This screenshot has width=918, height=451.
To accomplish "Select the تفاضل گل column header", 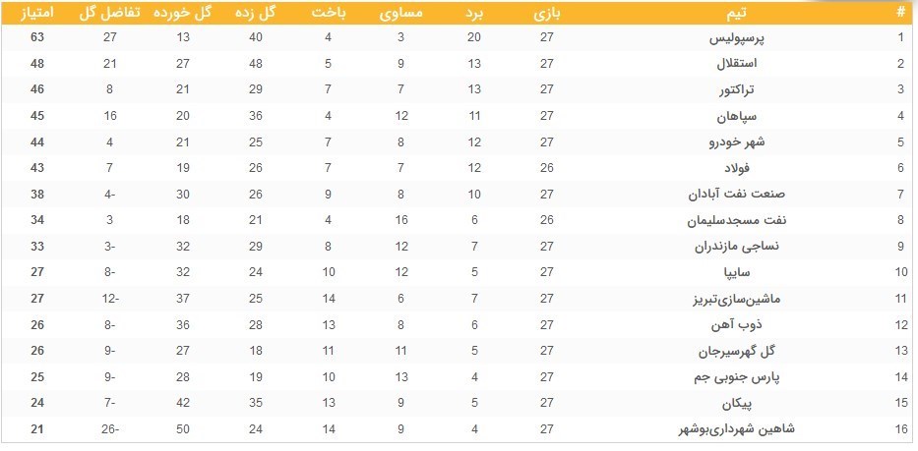I will click(110, 13).
